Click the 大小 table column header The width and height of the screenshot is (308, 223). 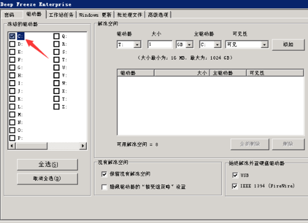[182, 73]
